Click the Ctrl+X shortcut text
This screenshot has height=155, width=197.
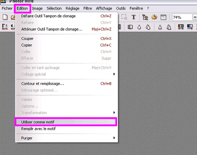pyautogui.click(x=106, y=39)
